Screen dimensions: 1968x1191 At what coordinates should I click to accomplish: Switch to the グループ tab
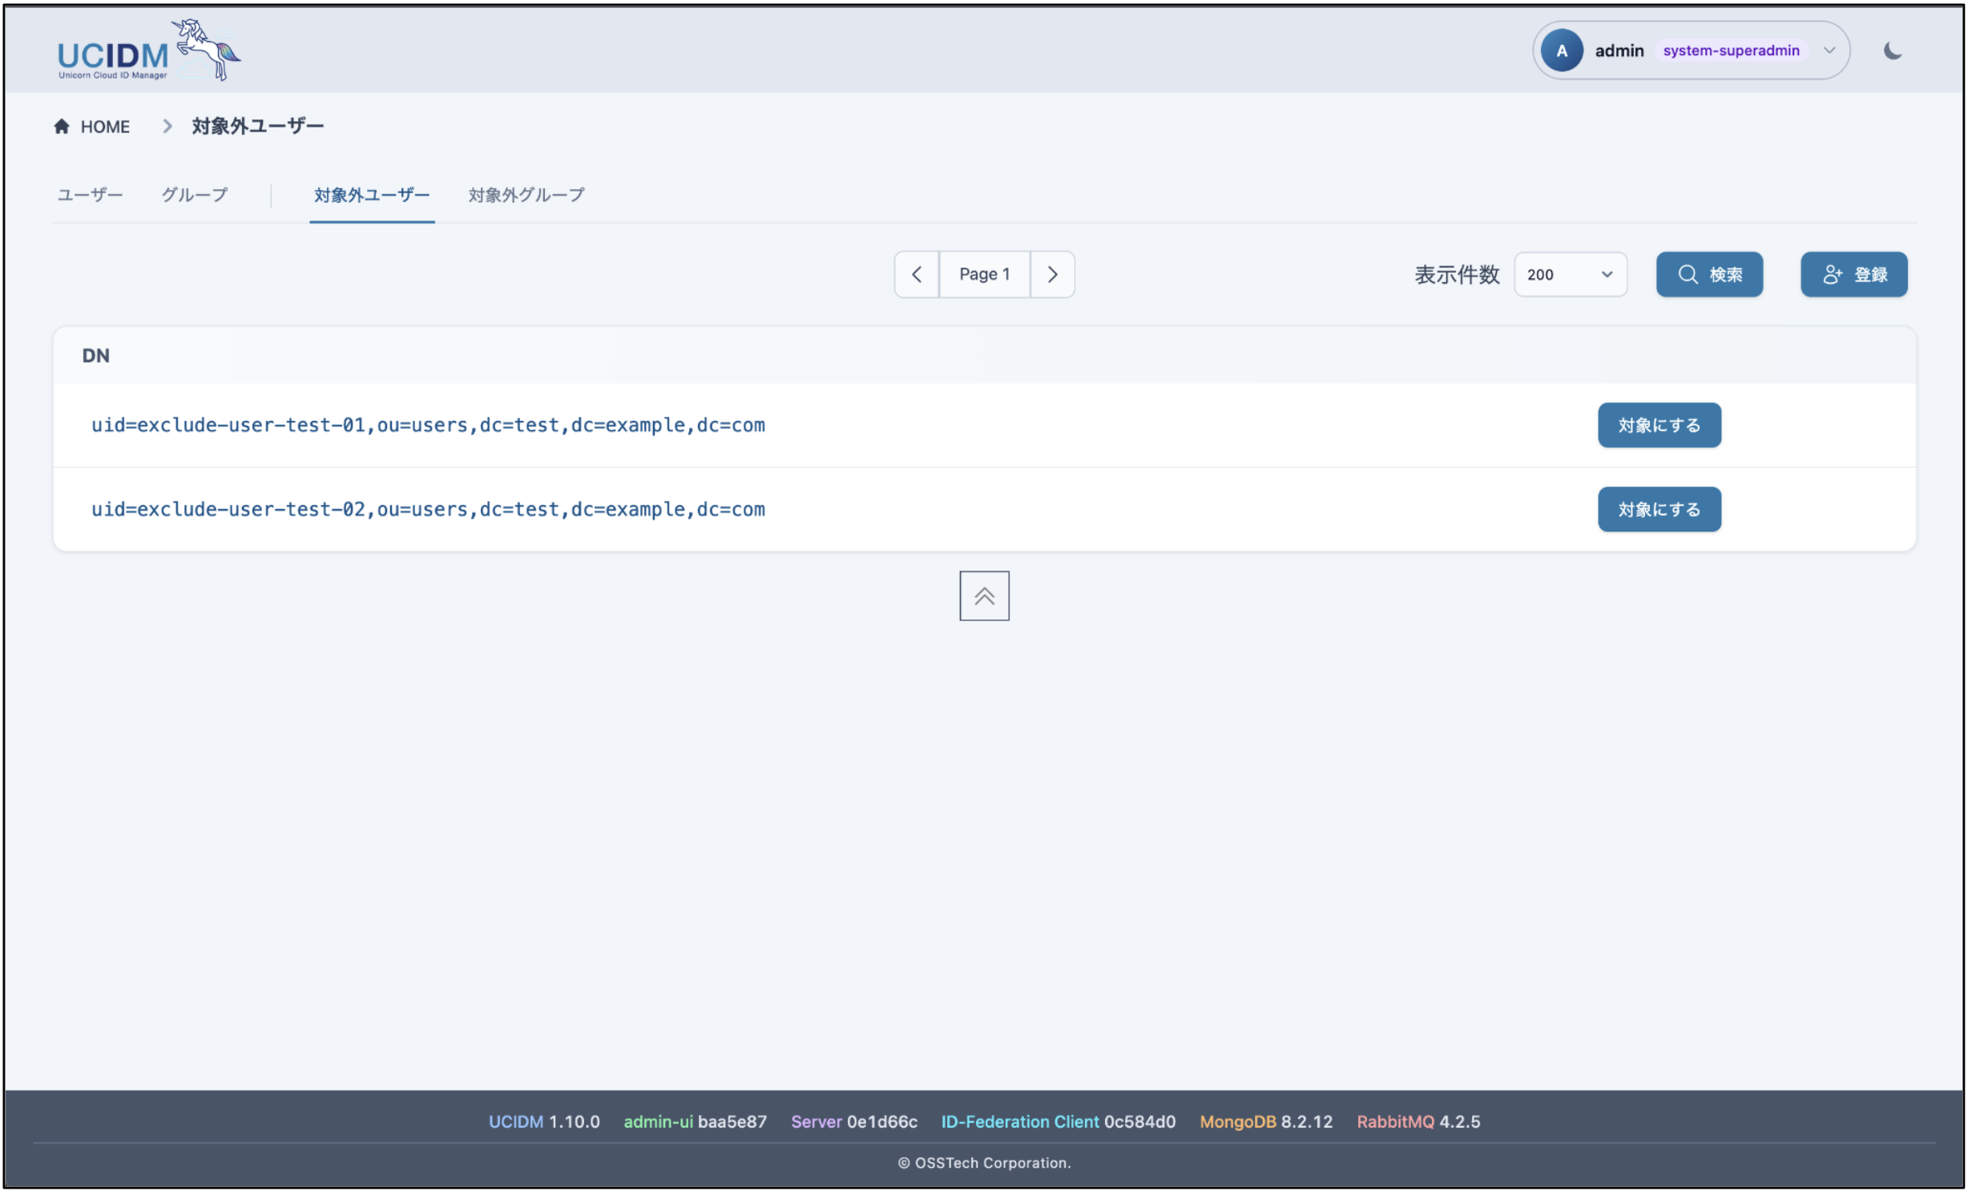[195, 195]
